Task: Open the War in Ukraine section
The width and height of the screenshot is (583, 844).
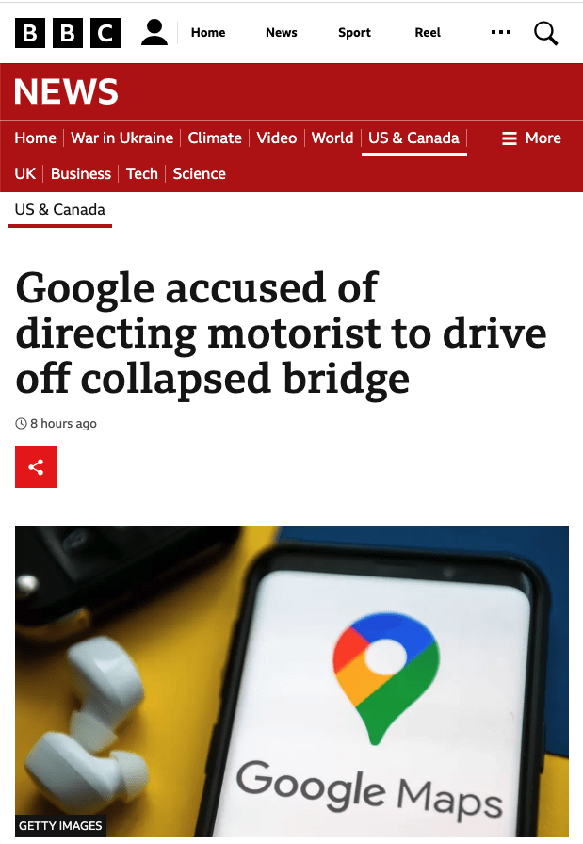Action: coord(122,138)
